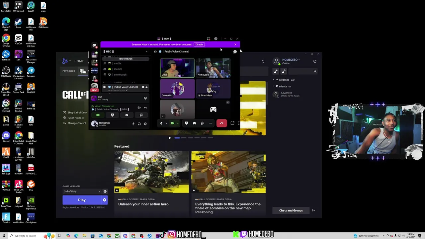The image size is (425, 239).
Task: Show voice channel chat bubble in call header
Action: [235, 51]
